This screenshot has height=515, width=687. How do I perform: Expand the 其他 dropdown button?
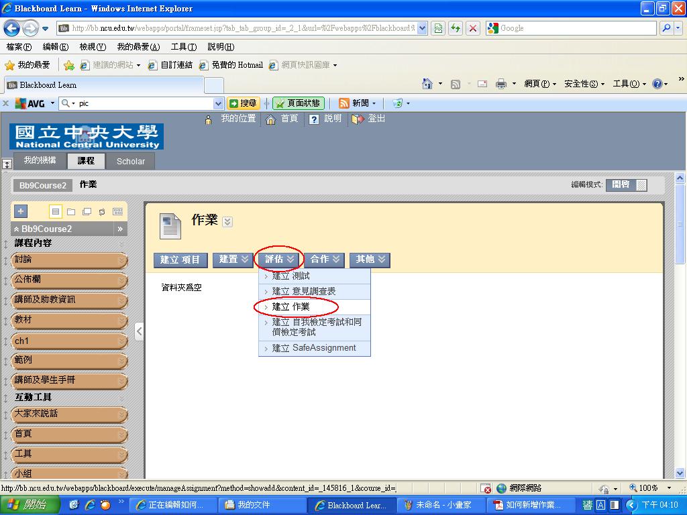pos(370,260)
